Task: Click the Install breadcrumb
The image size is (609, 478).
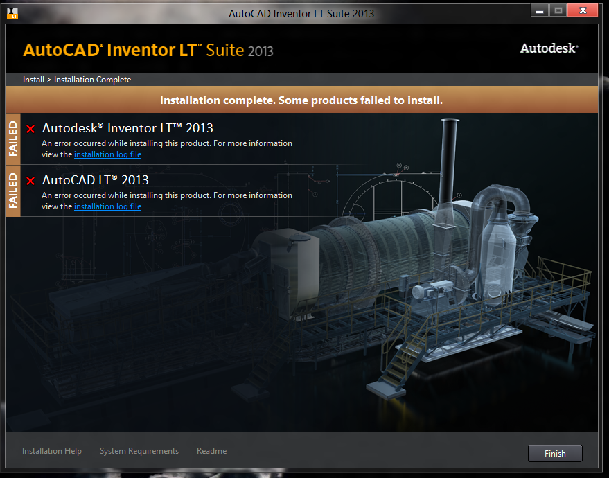Action: (33, 80)
